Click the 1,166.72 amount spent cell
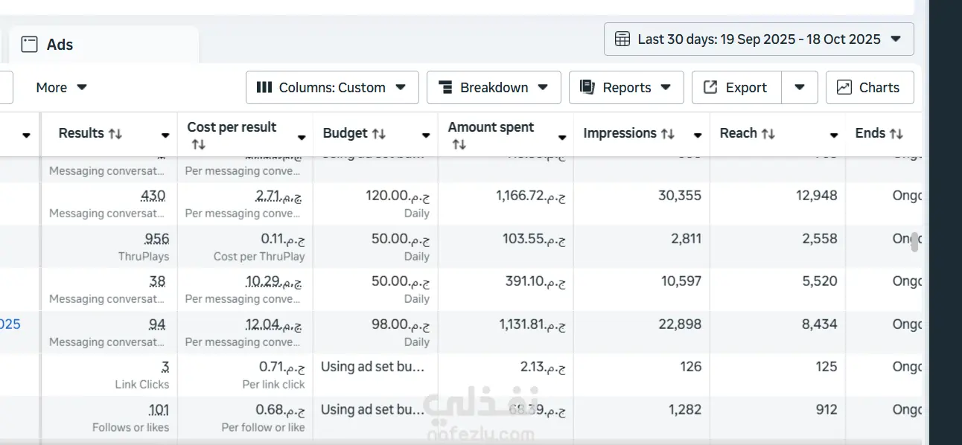Image resolution: width=962 pixels, height=445 pixels. 531,196
